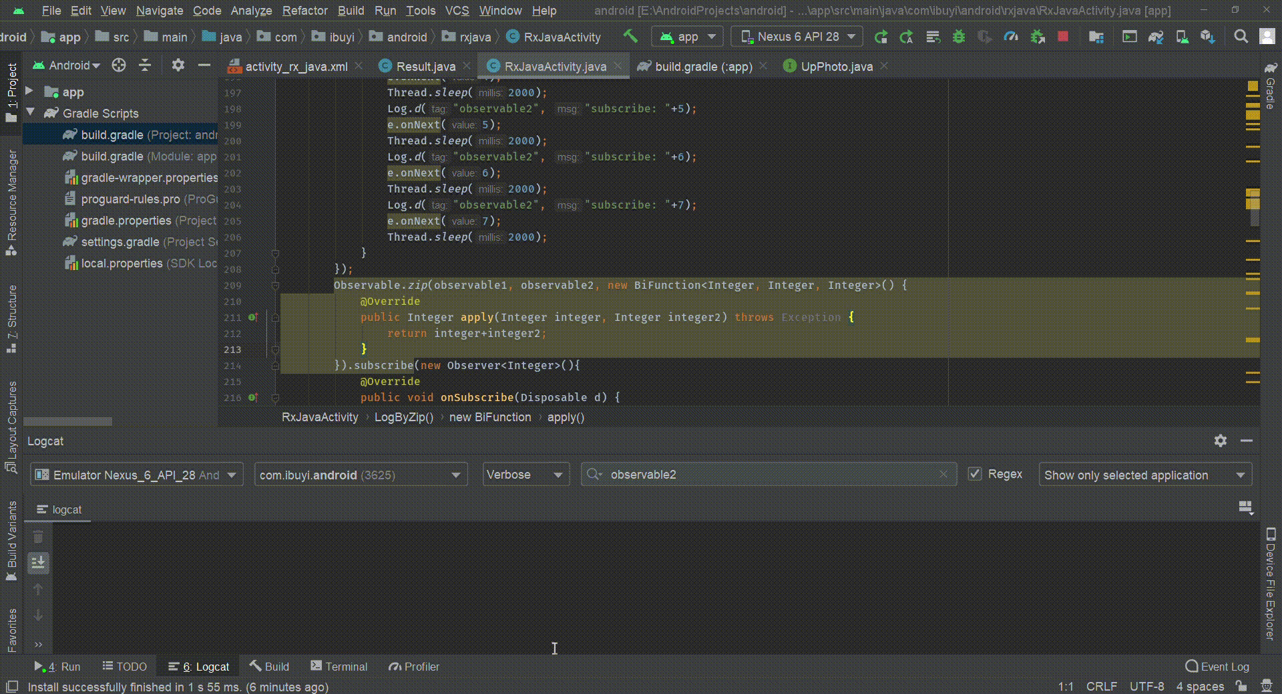Viewport: 1282px width, 694px height.
Task: Click the Project panel horizontal scrollbar
Action: [67, 422]
